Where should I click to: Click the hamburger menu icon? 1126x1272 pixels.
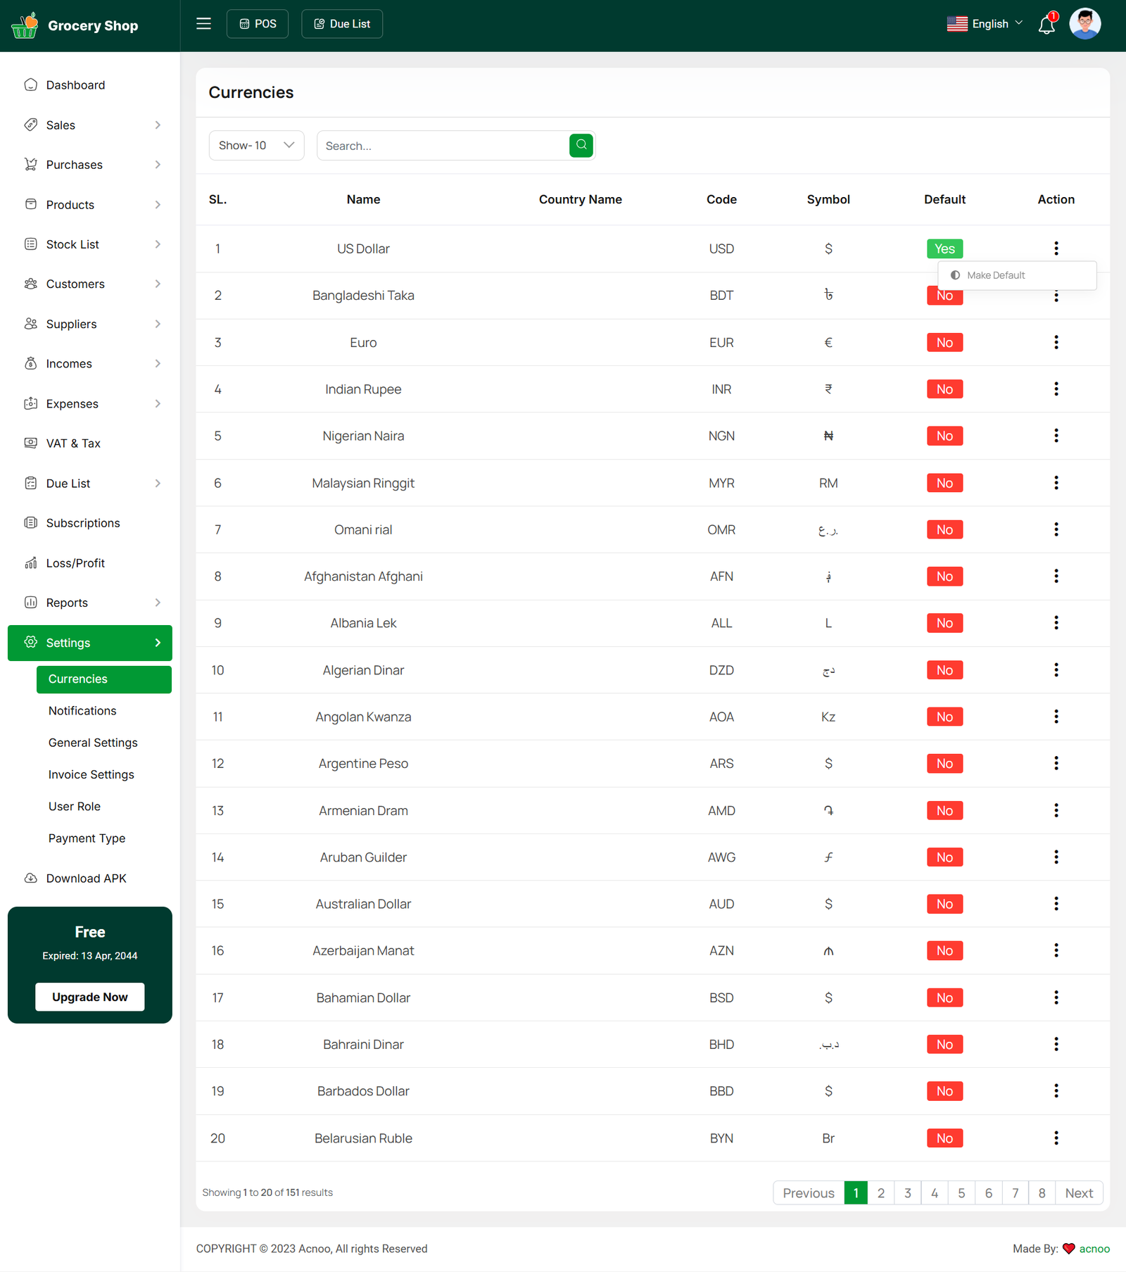point(203,24)
